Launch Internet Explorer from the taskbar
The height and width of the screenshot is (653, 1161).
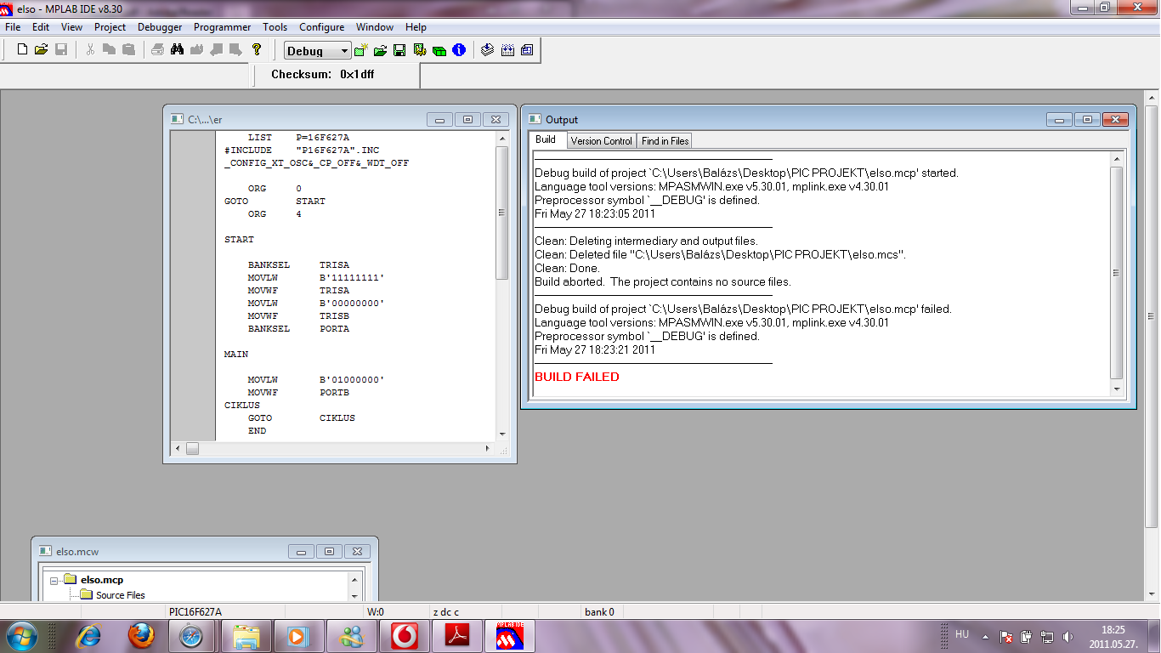[88, 636]
